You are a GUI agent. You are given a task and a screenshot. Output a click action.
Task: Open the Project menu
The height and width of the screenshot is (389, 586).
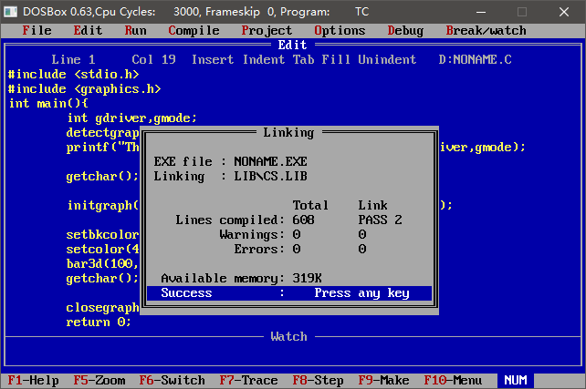click(x=267, y=30)
